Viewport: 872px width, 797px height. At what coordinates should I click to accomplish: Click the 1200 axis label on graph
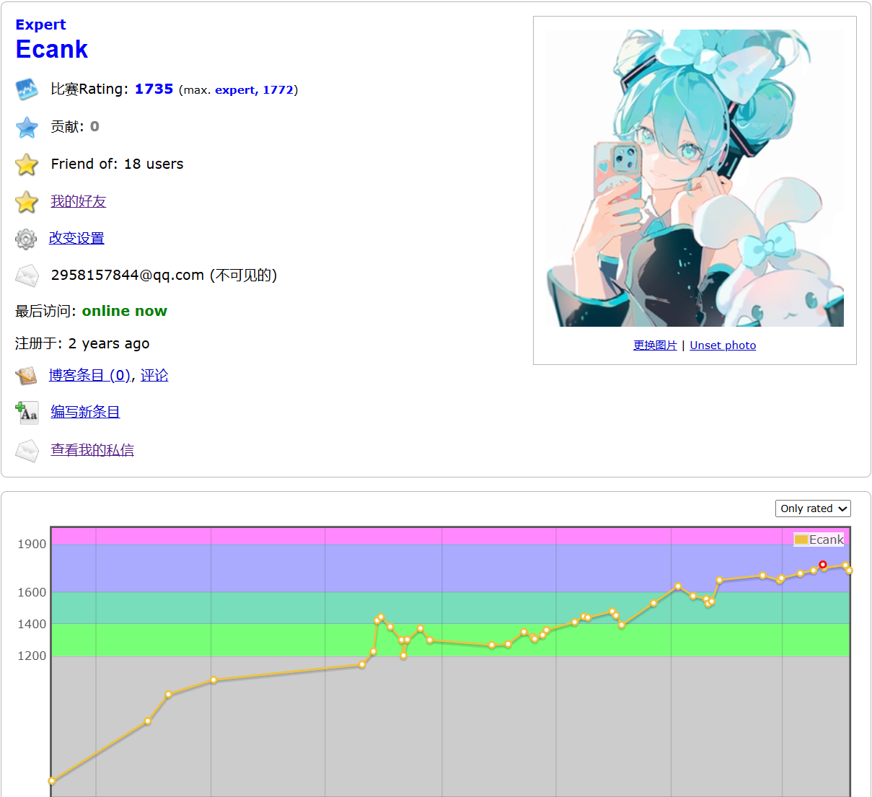[32, 656]
